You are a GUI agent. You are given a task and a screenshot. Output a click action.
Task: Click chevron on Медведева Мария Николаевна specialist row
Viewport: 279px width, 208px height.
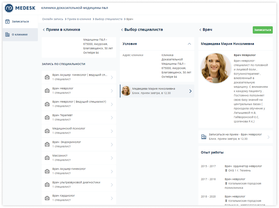point(191,91)
